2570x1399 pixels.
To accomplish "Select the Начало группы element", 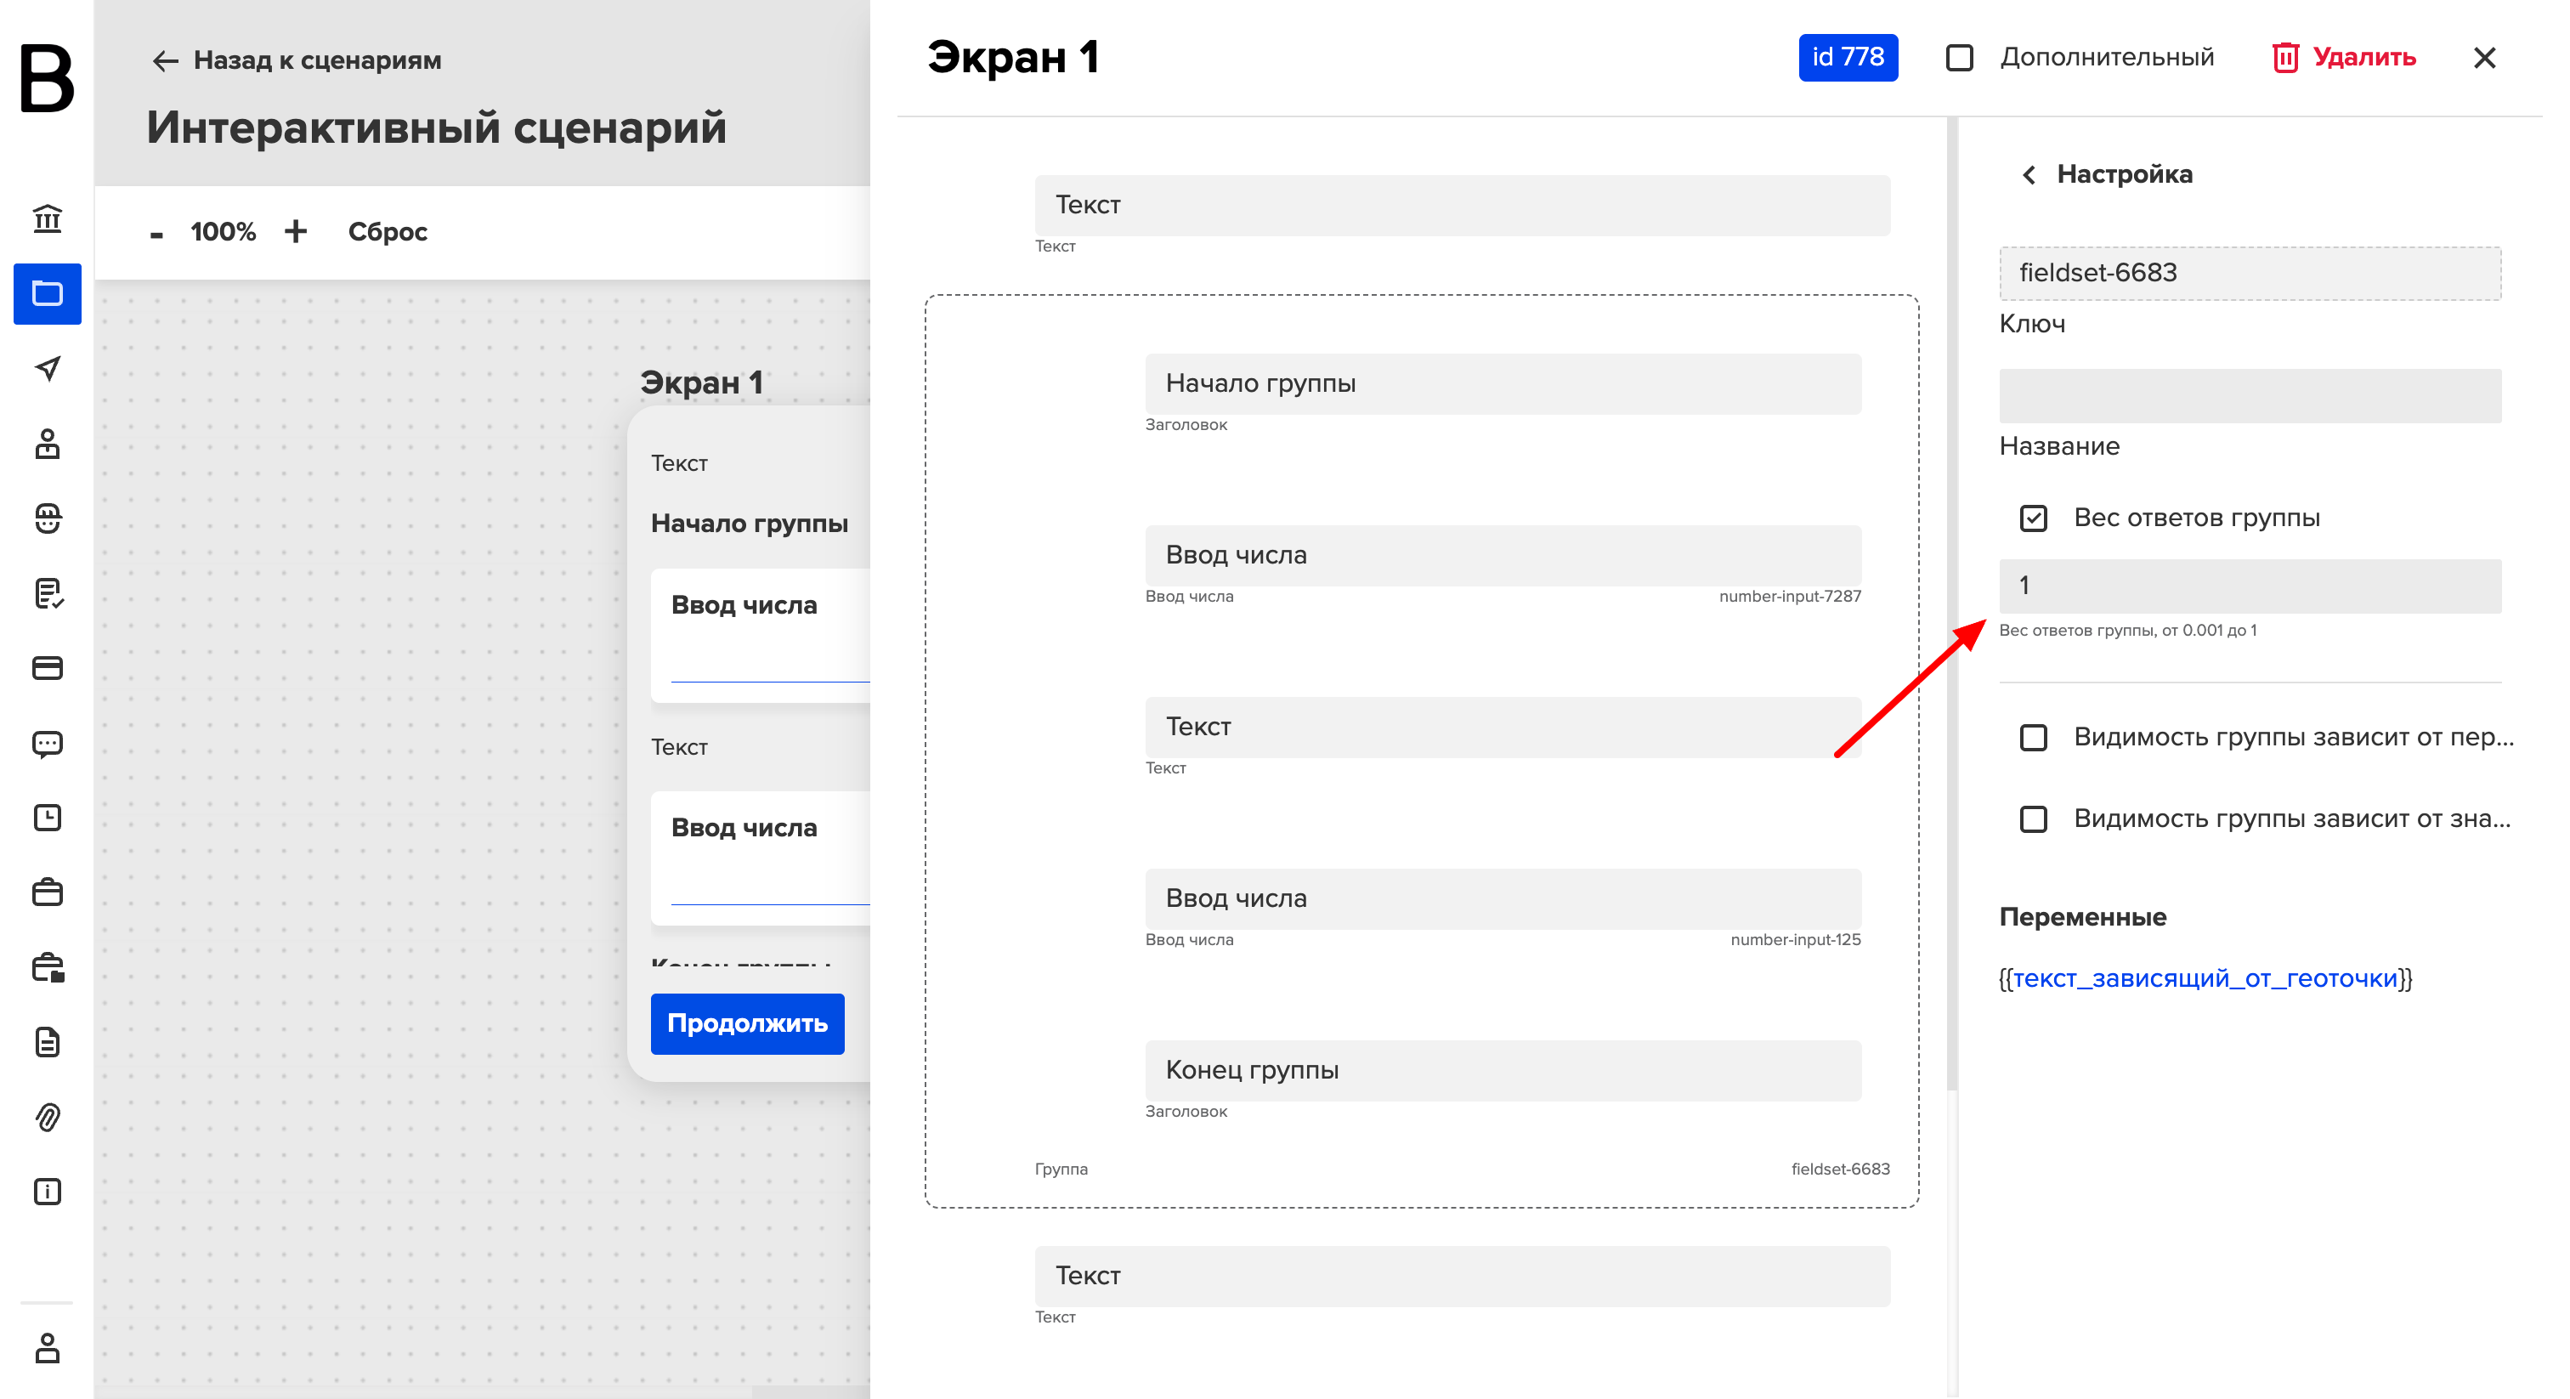I will tap(1503, 384).
